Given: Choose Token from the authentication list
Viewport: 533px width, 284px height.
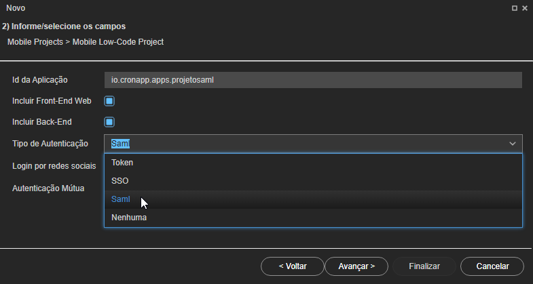Looking at the screenshot, I should [313, 163].
